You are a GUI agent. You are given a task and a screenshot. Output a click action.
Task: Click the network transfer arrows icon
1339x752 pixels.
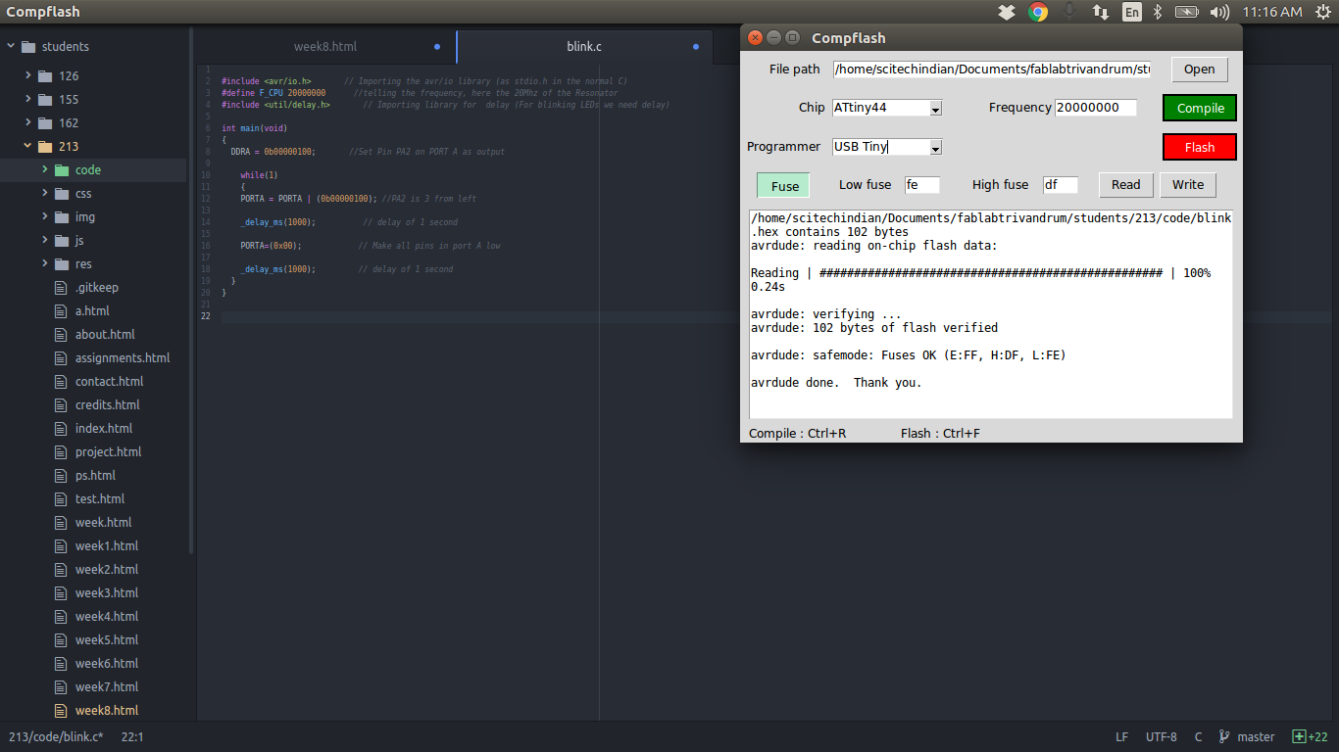[x=1101, y=12]
